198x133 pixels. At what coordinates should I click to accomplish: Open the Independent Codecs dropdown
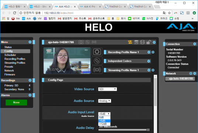[149, 61]
